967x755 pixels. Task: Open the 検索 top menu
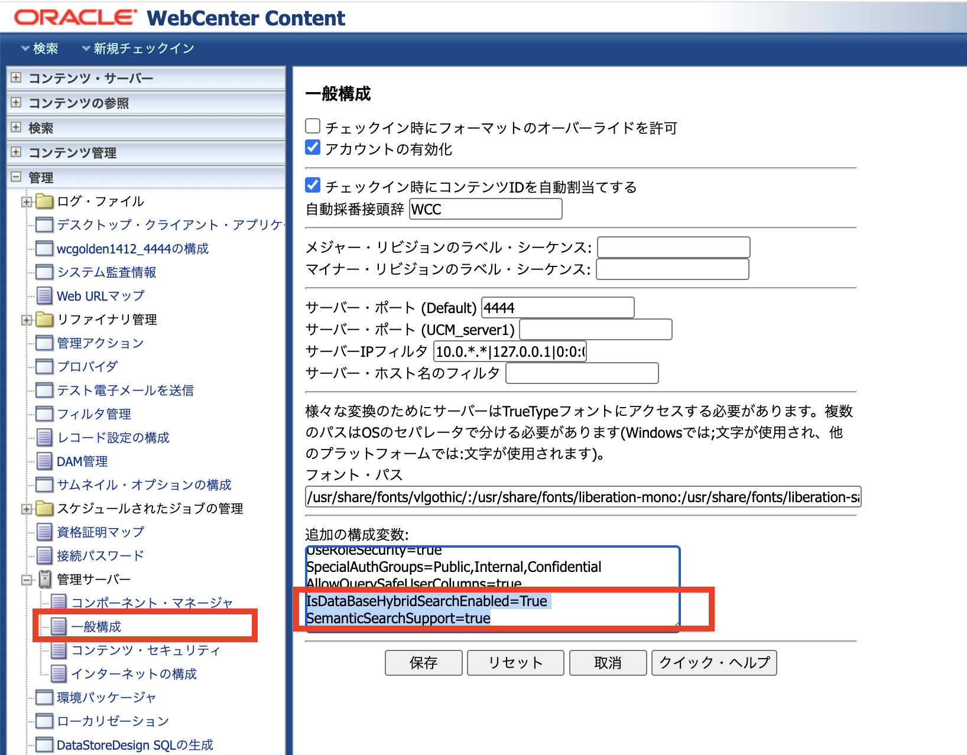click(40, 48)
